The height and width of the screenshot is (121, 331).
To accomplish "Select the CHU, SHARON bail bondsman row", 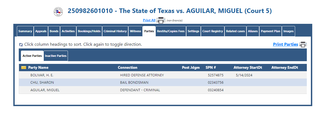I will point(163,83).
